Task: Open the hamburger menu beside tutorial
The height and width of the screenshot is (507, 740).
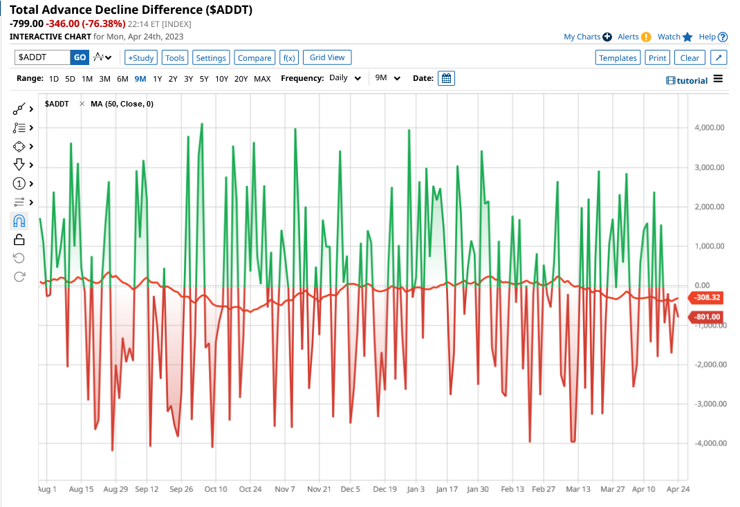Action: point(718,79)
